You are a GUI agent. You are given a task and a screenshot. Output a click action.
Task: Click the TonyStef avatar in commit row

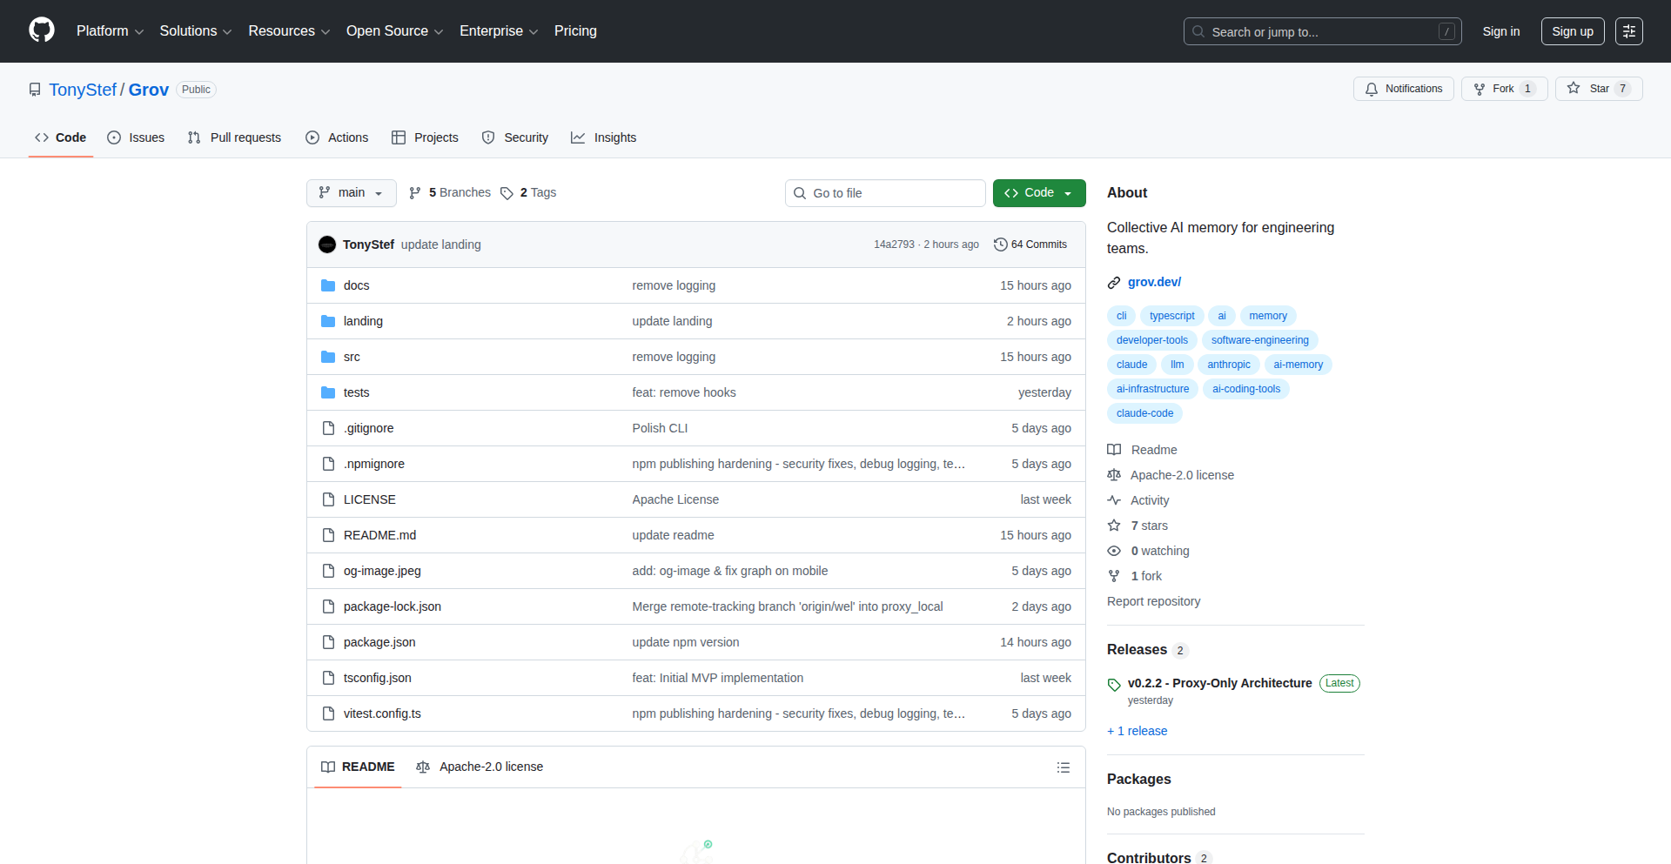pyautogui.click(x=327, y=244)
